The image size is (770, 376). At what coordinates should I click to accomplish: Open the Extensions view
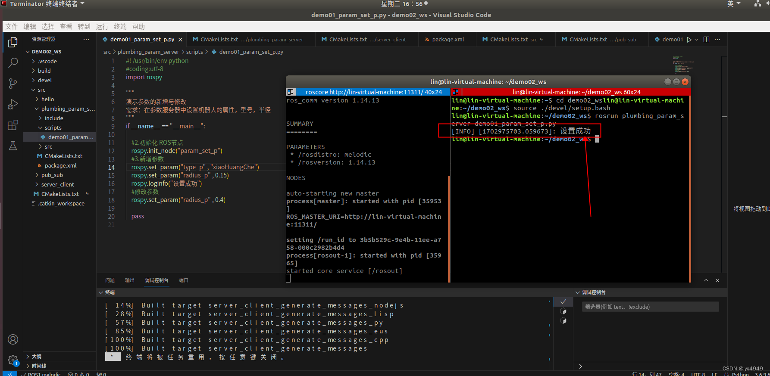tap(13, 125)
